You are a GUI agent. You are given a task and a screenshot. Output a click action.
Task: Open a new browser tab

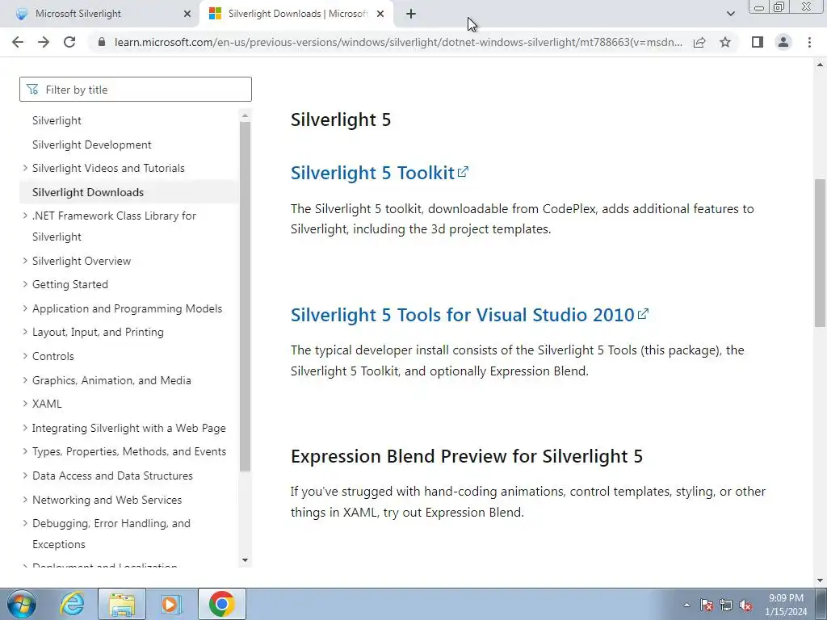pos(411,14)
